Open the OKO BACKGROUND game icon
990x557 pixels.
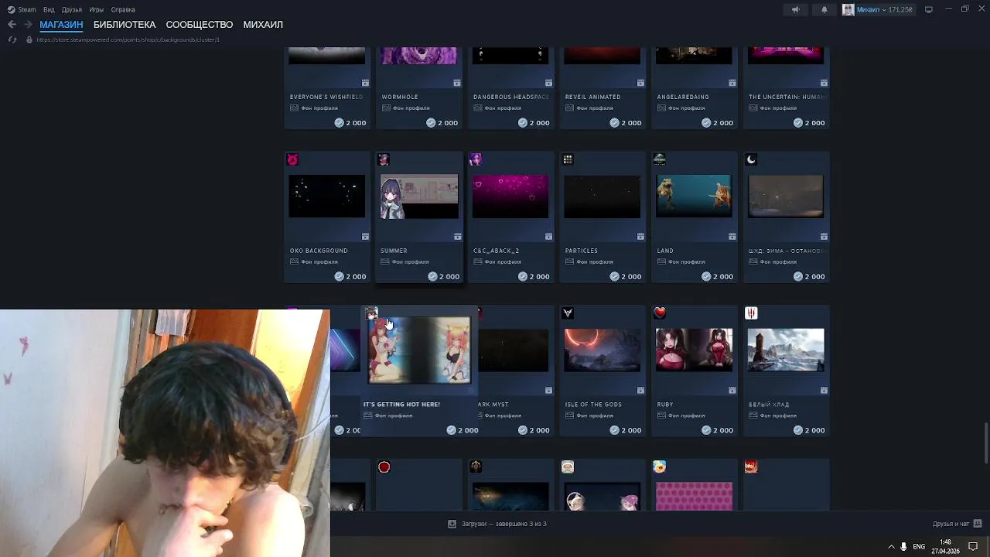coord(292,159)
